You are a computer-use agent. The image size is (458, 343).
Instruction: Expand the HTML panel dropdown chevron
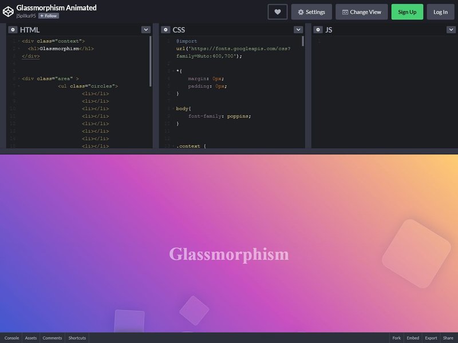146,30
